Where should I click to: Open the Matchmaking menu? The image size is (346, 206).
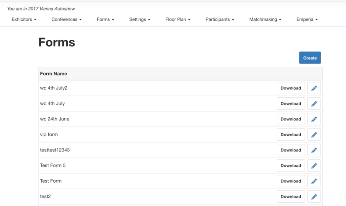265,20
